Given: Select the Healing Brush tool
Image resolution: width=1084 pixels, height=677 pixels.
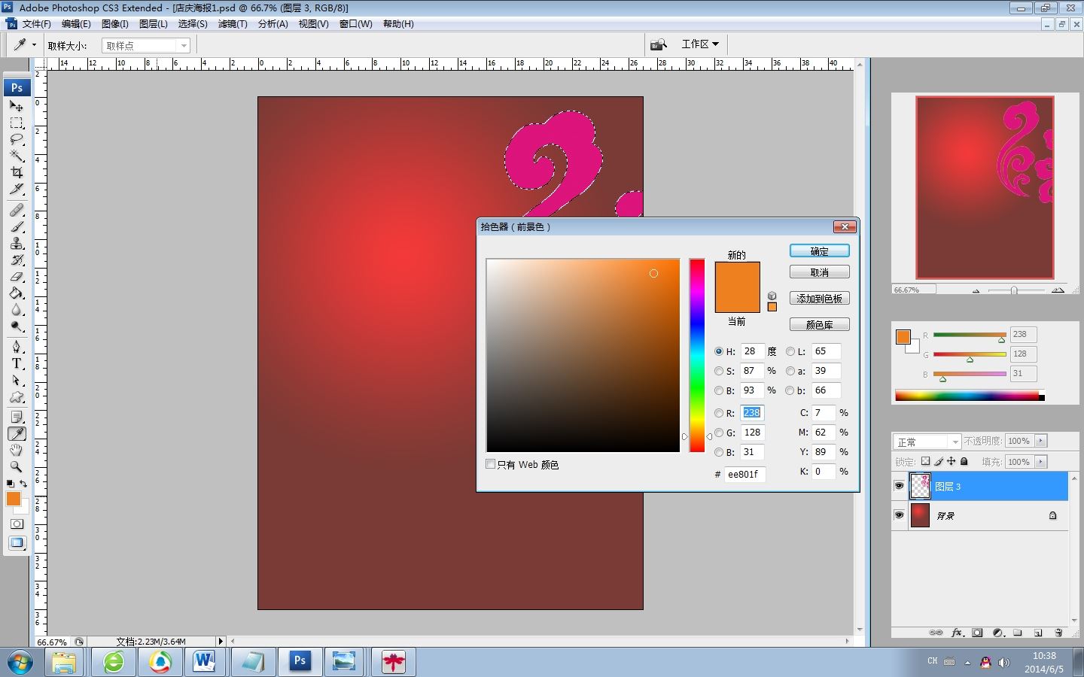Looking at the screenshot, I should 17,210.
